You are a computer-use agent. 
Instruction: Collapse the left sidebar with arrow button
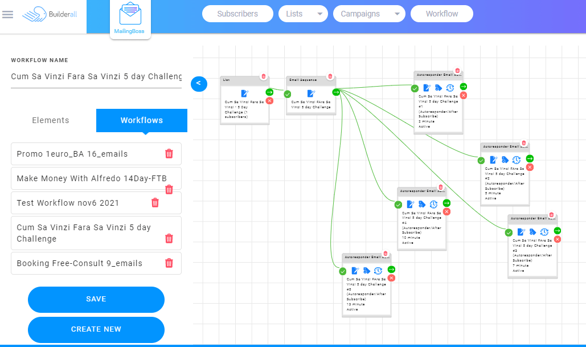click(198, 83)
